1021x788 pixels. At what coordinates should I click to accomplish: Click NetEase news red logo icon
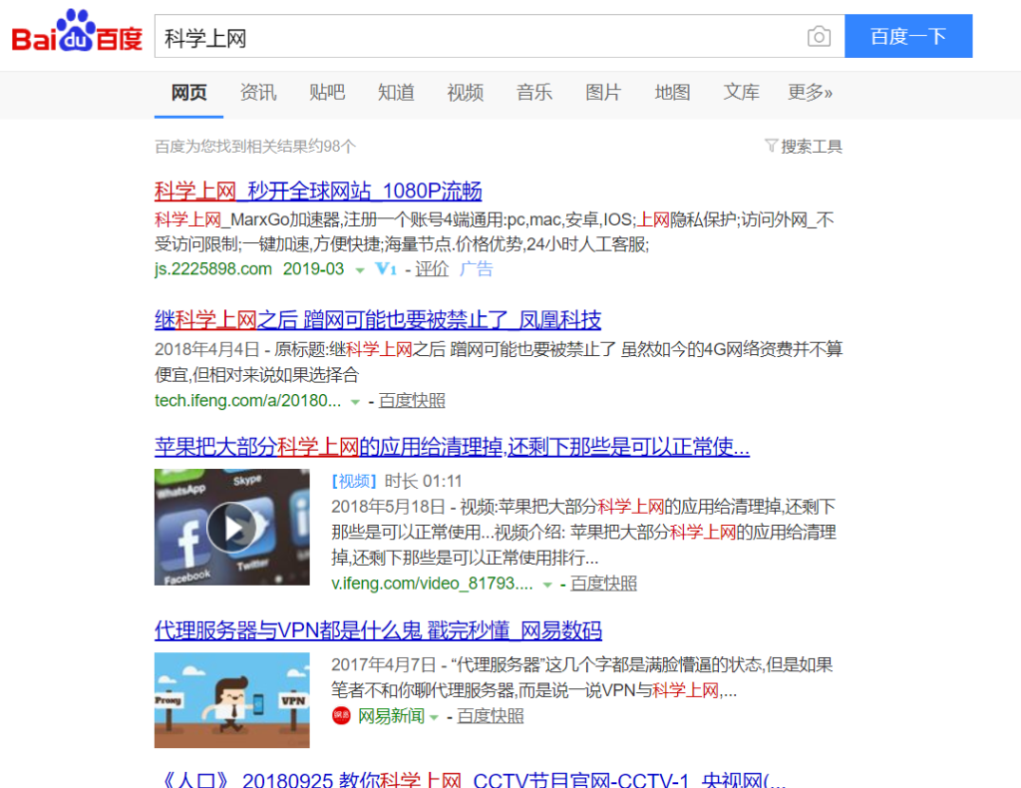pyautogui.click(x=341, y=716)
